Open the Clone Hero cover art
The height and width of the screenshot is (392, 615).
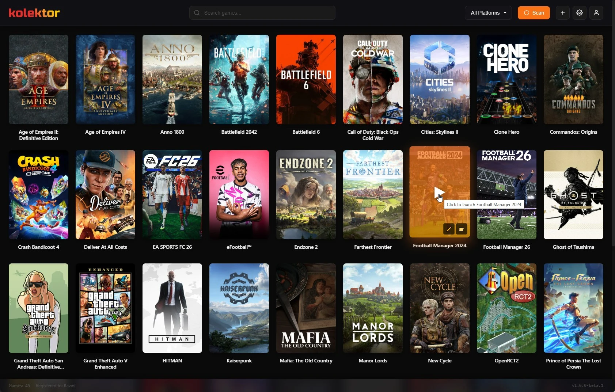506,79
